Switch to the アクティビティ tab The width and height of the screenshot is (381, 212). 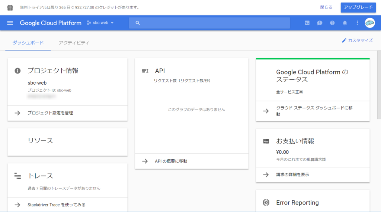pyautogui.click(x=74, y=43)
